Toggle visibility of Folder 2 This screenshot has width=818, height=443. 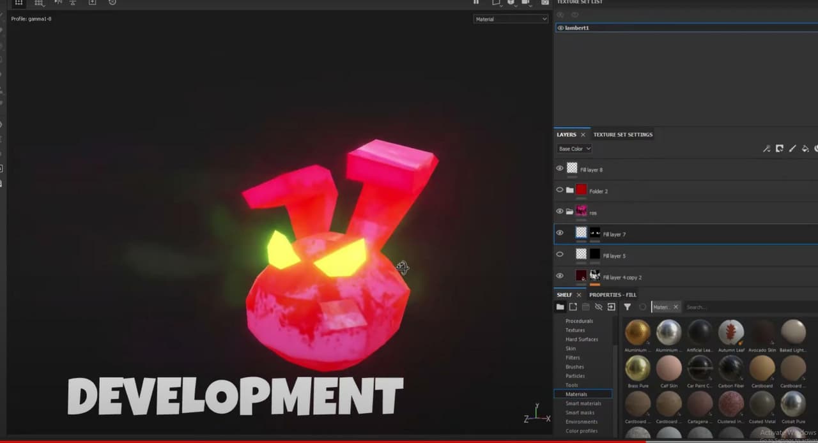click(560, 190)
